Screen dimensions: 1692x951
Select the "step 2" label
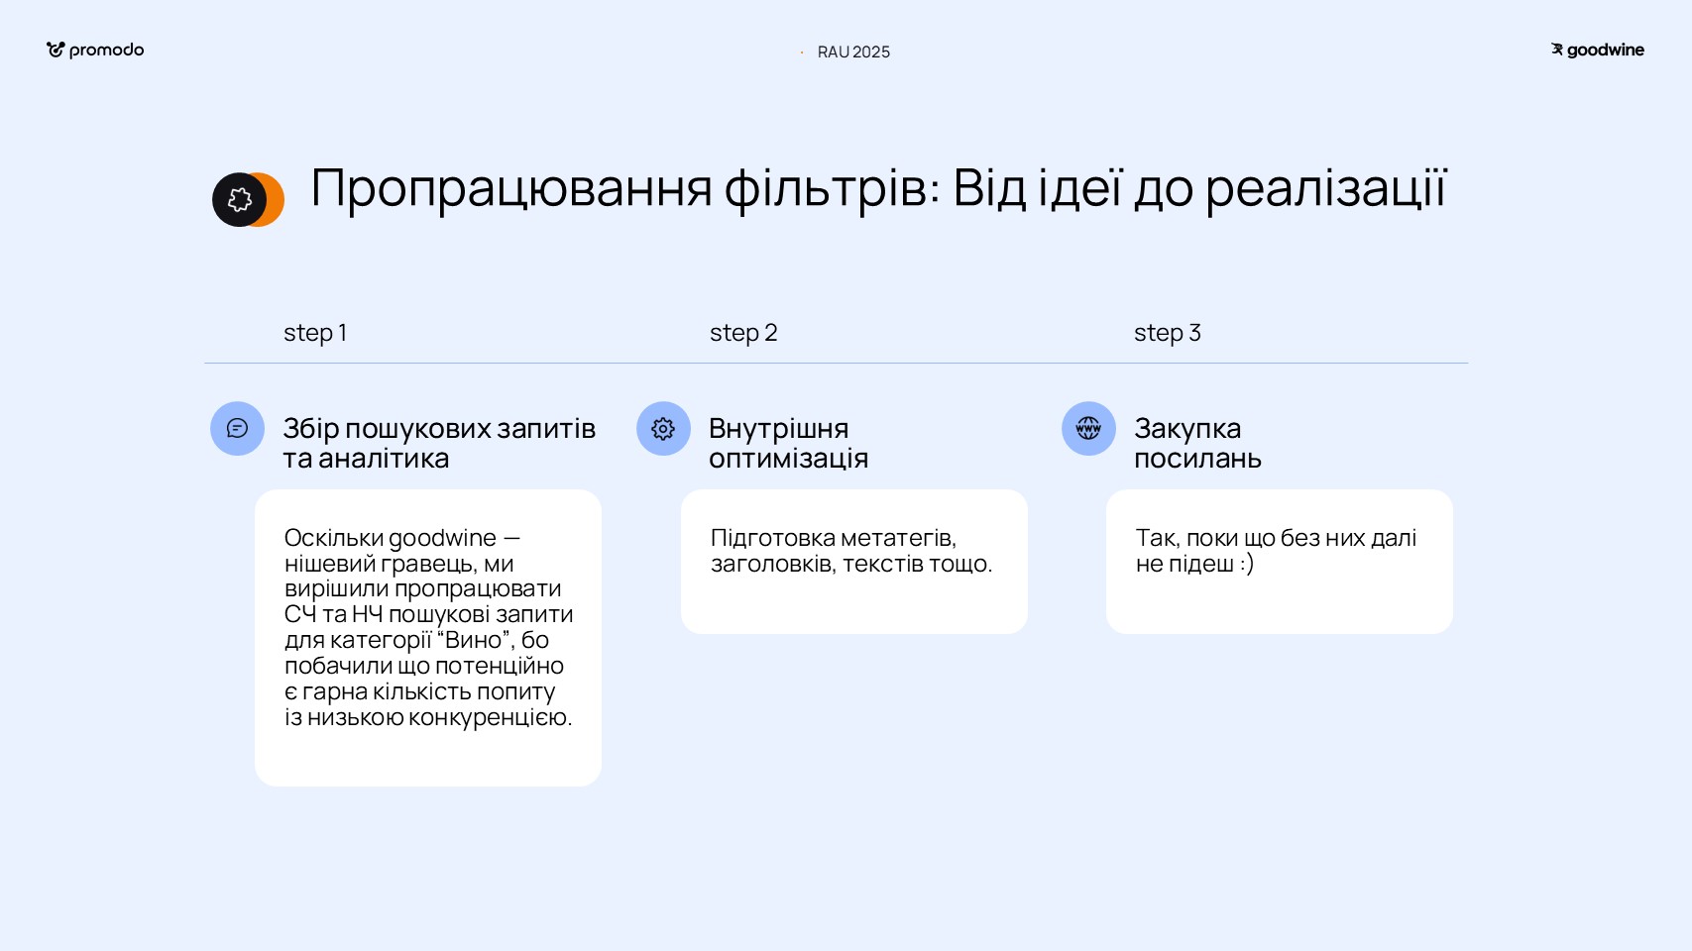pyautogui.click(x=742, y=333)
